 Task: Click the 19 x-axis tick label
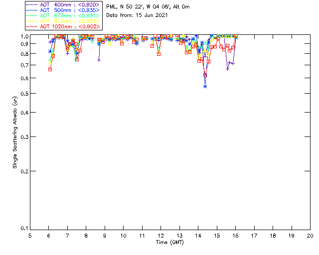(292, 236)
